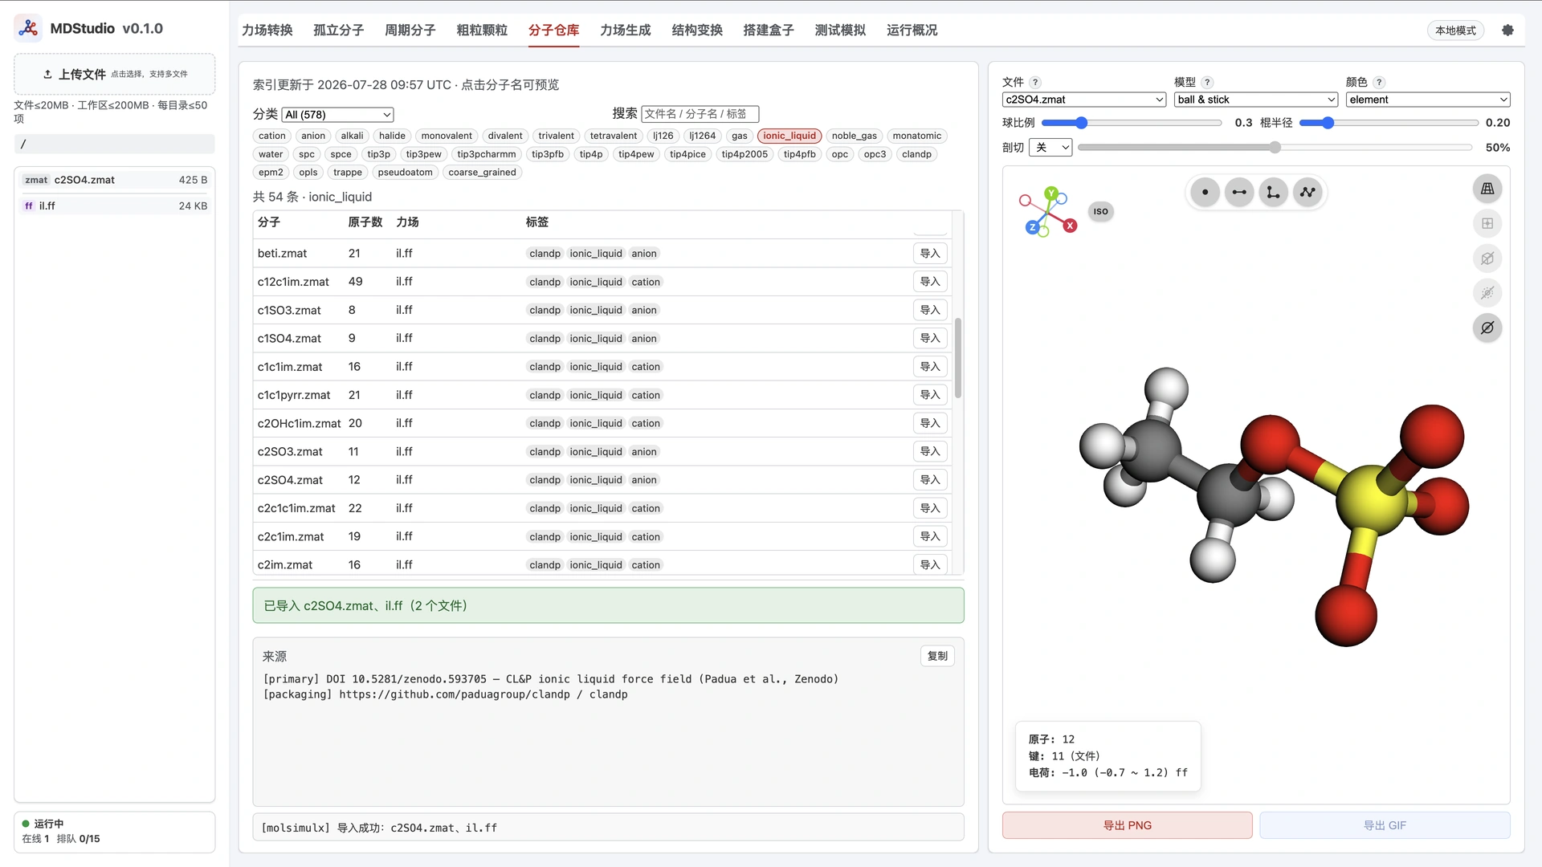The image size is (1542, 867).
Task: Toggle the anion filter tag
Action: click(x=313, y=136)
